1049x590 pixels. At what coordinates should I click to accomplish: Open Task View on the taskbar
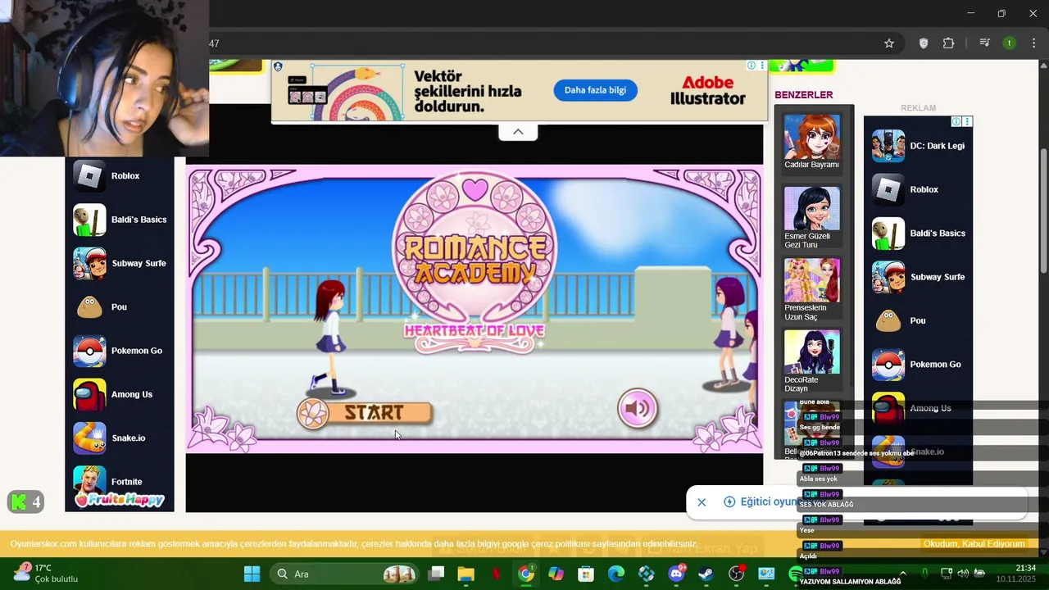pos(436,574)
